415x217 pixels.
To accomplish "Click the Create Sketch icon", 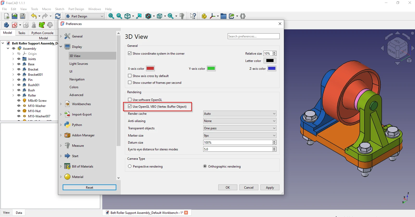I will point(15,25).
